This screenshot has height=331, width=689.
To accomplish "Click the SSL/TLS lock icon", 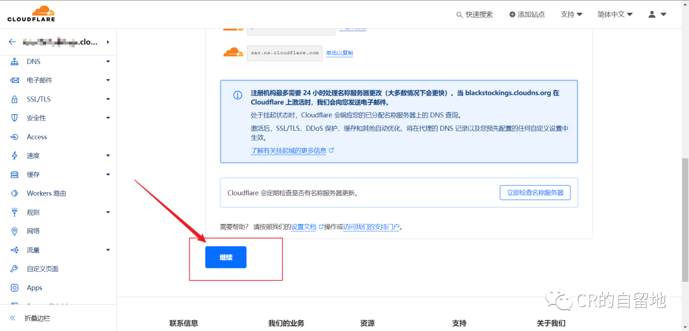I will coord(15,99).
